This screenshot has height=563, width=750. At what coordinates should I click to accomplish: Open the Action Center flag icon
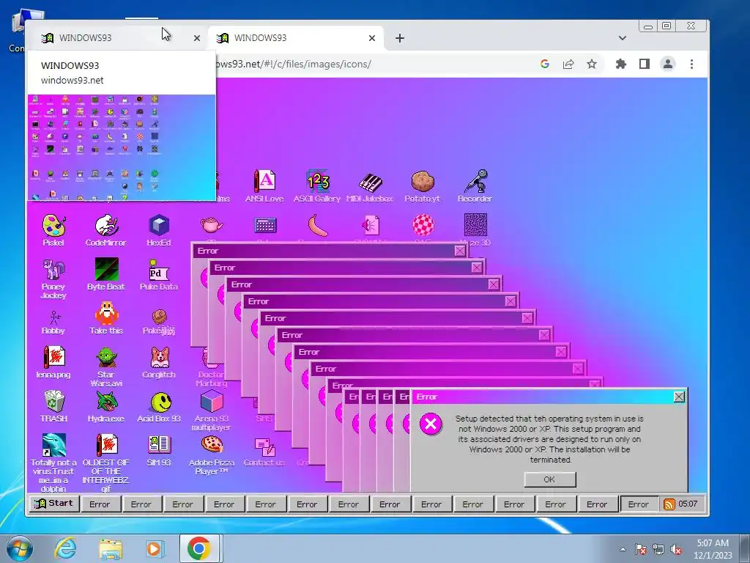[x=641, y=549]
